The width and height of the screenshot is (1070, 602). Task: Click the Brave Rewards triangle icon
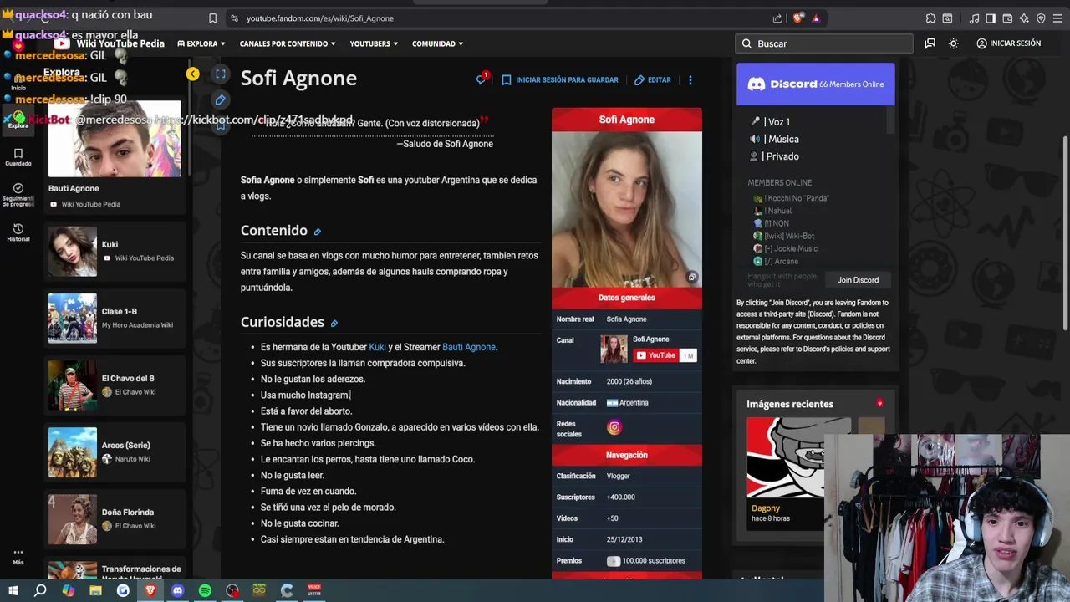816,18
